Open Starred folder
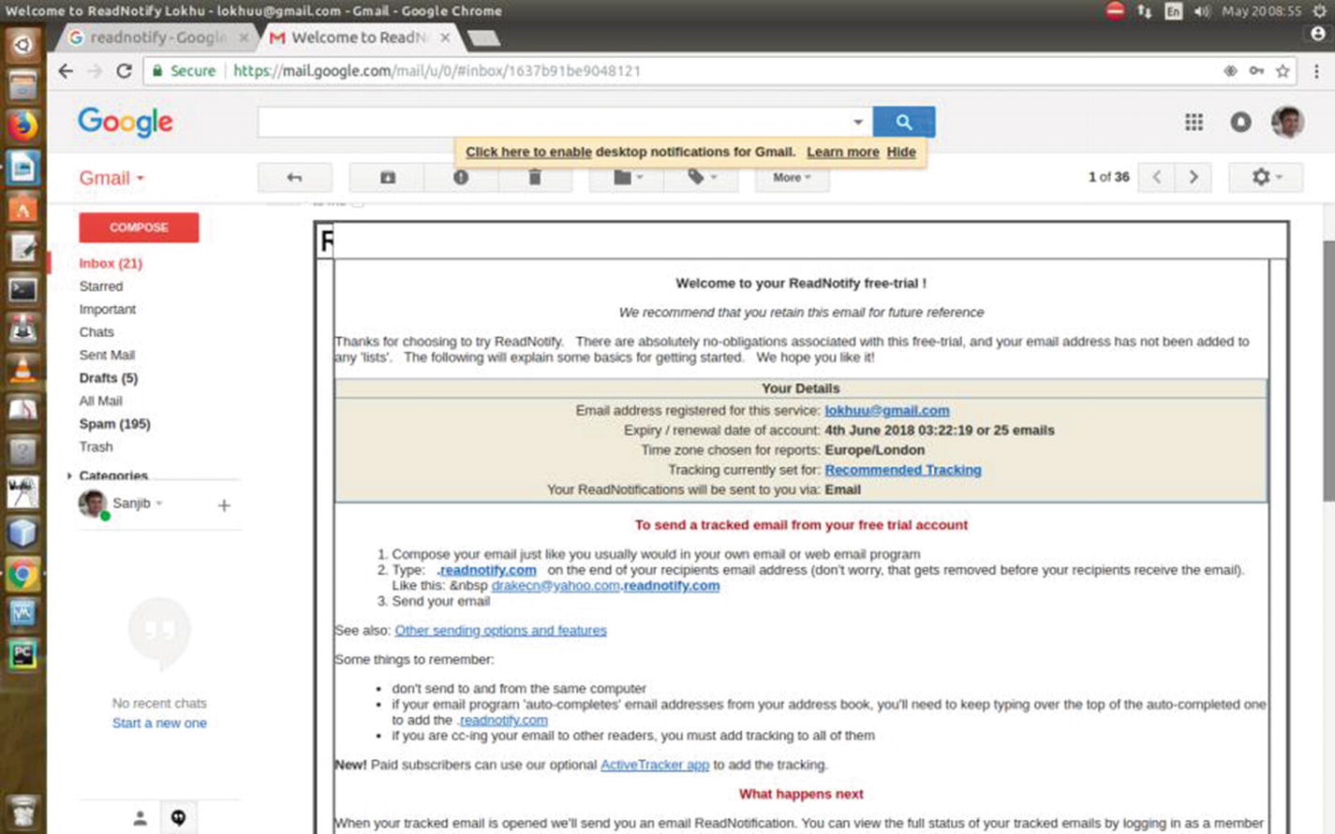This screenshot has height=834, width=1335. pyautogui.click(x=101, y=286)
